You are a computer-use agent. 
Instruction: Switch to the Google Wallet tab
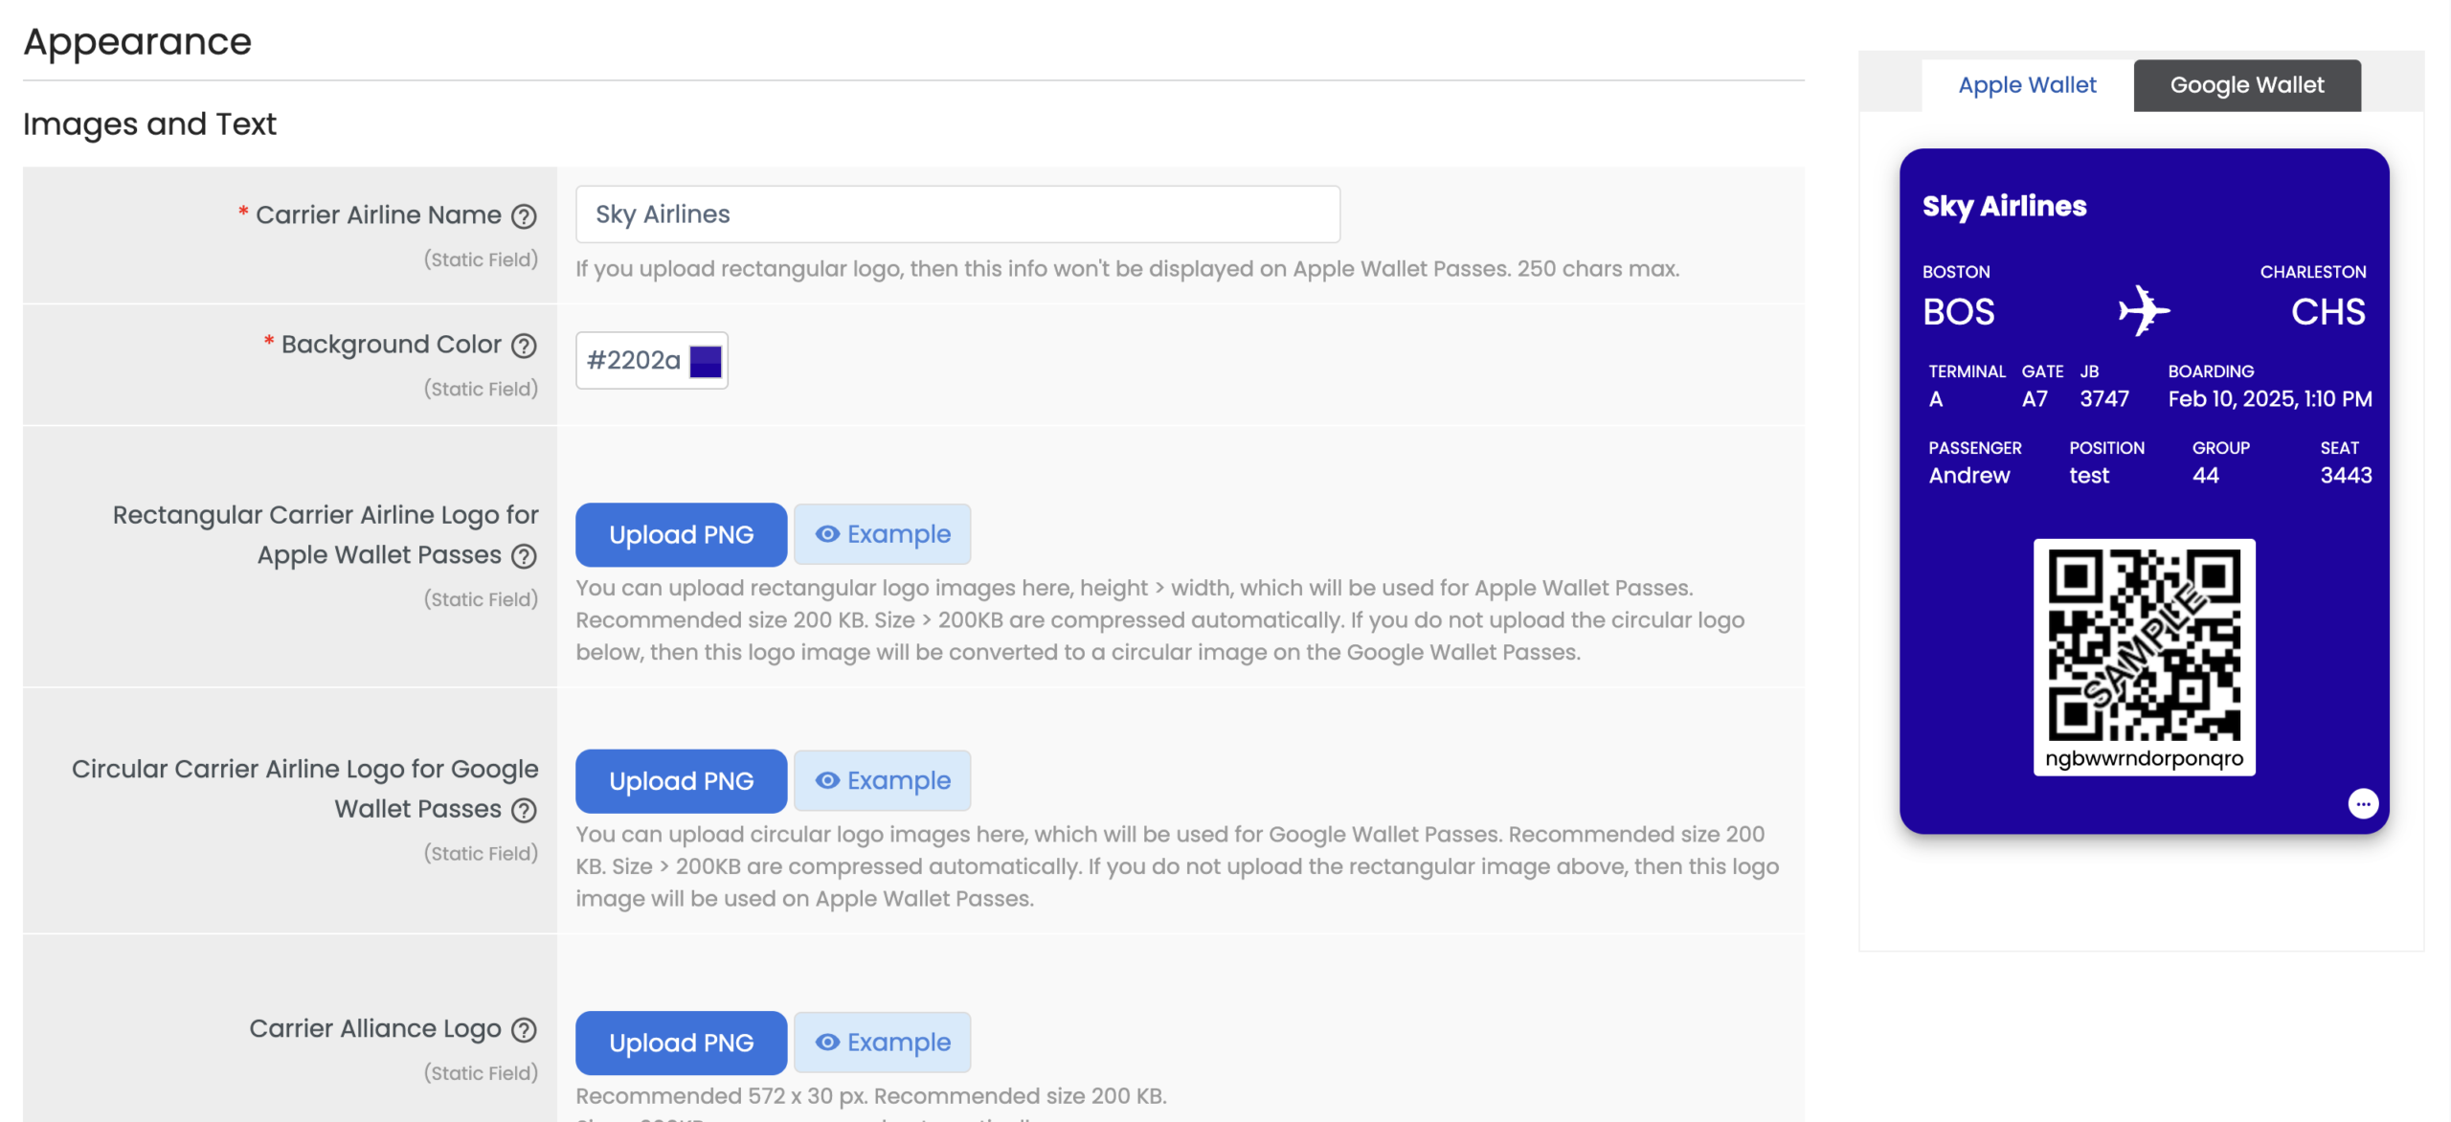pyautogui.click(x=2246, y=84)
